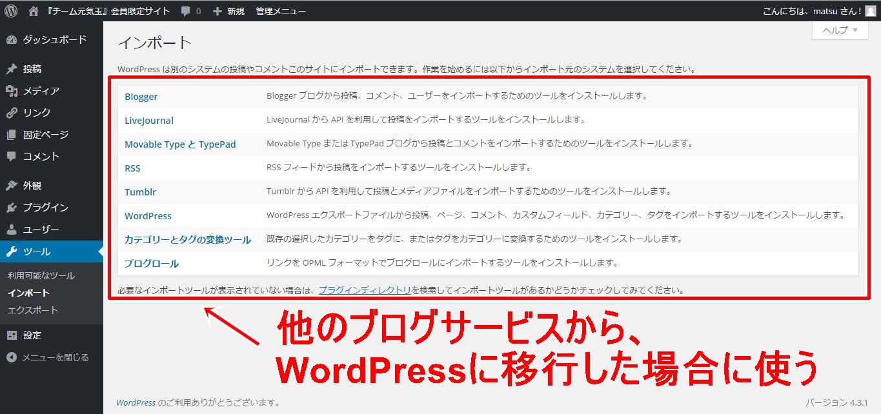The image size is (881, 414).
Task: Click the 外観 paintbrush icon
Action: click(x=11, y=186)
